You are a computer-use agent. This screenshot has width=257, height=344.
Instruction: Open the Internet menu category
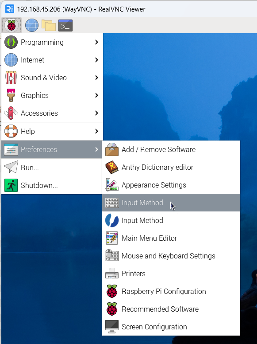click(x=52, y=60)
